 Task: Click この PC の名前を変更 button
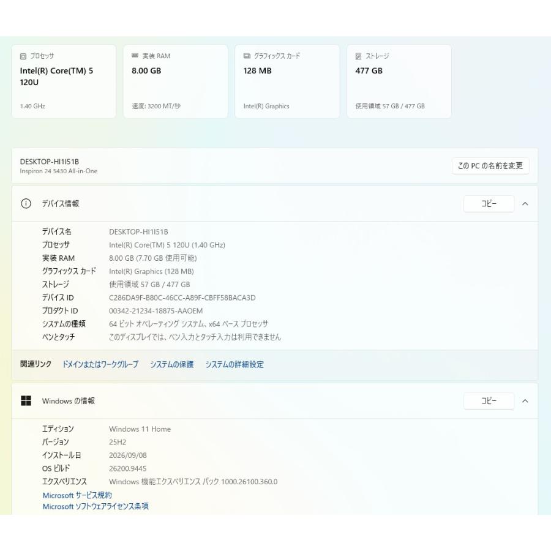(x=490, y=165)
